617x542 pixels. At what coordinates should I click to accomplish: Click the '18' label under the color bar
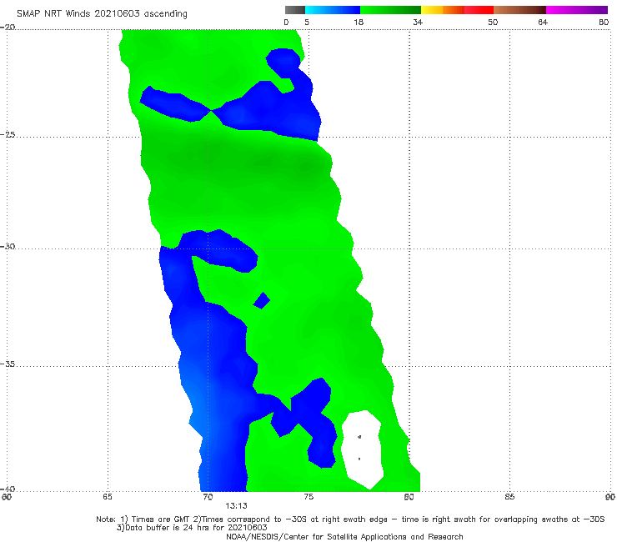click(359, 22)
